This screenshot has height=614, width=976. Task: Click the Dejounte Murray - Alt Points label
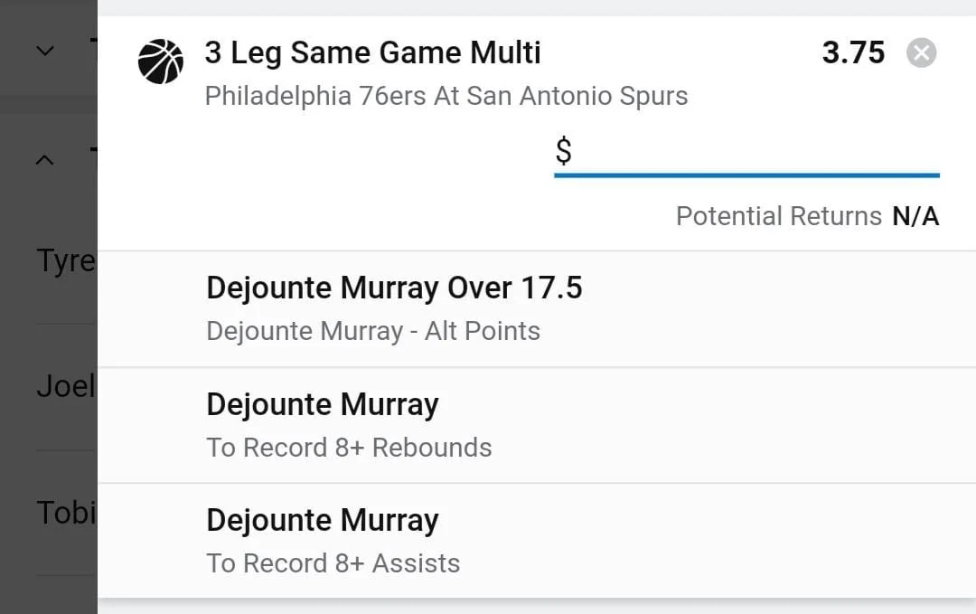point(372,331)
